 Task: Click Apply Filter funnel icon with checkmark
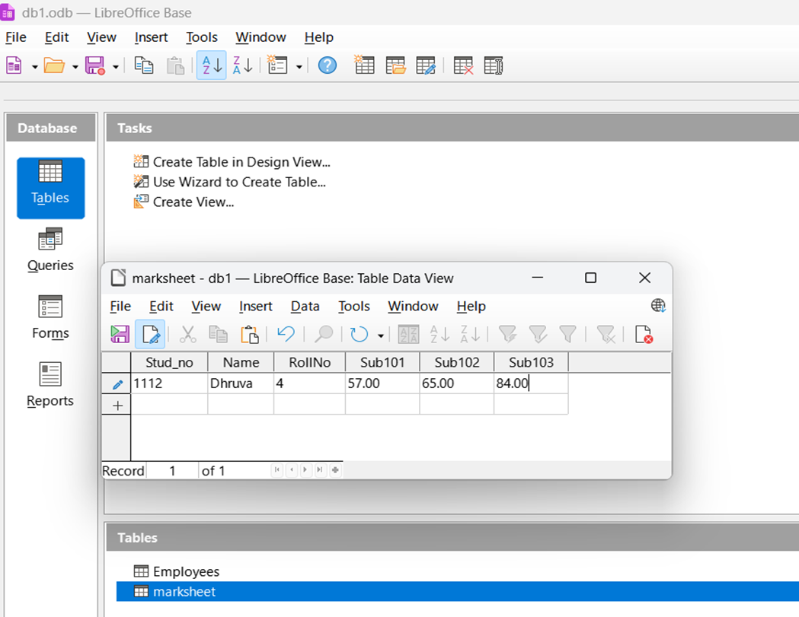(538, 335)
